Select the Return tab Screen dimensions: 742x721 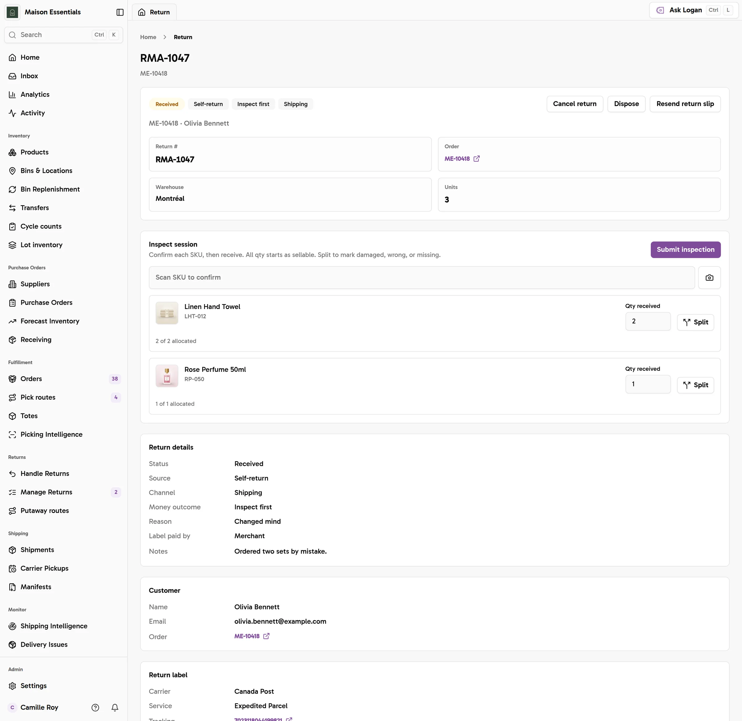click(x=154, y=12)
